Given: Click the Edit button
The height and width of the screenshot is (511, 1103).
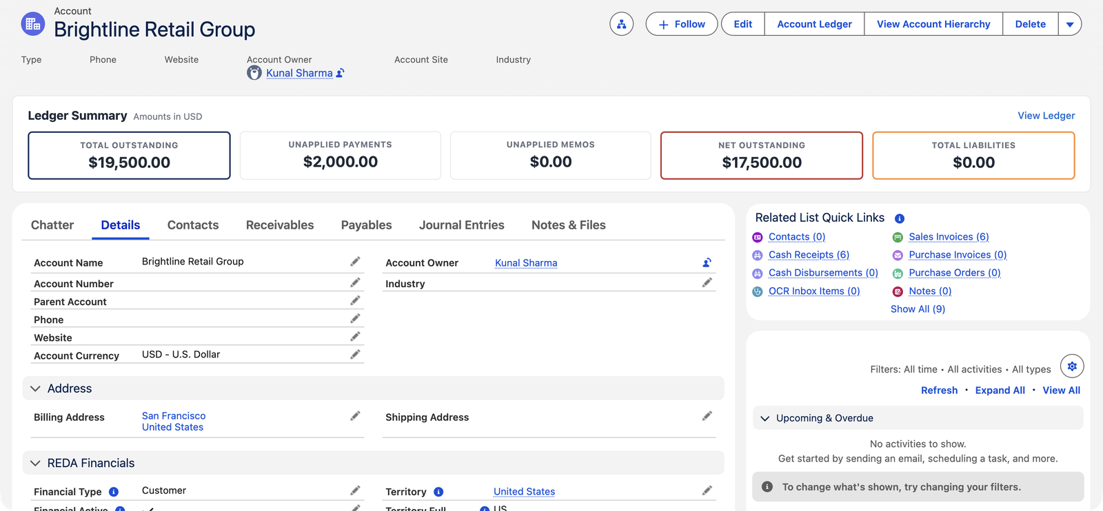Looking at the screenshot, I should tap(743, 24).
